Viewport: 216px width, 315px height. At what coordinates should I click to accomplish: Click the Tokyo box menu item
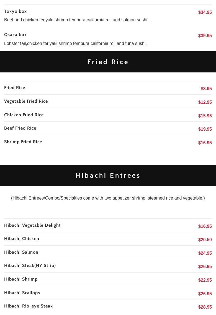(16, 11)
